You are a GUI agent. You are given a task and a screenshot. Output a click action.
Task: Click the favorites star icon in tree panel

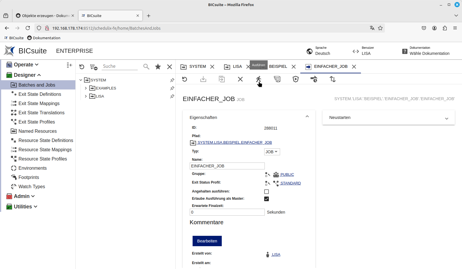click(x=158, y=67)
